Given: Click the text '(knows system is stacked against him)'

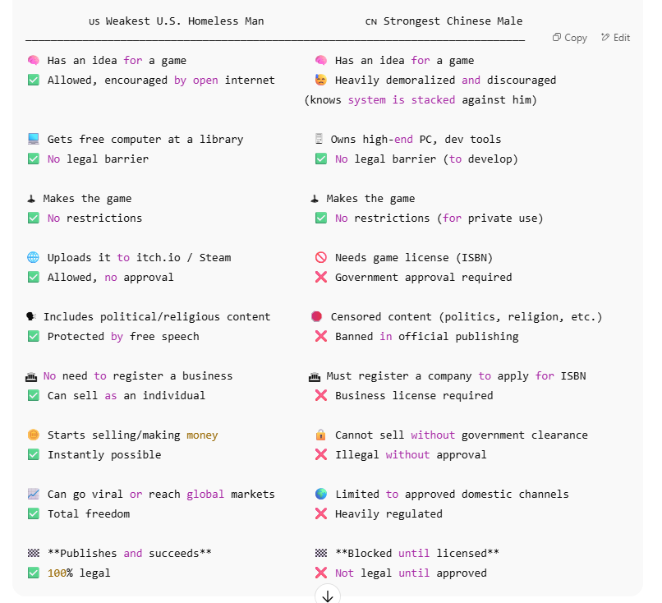Looking at the screenshot, I should tap(421, 100).
